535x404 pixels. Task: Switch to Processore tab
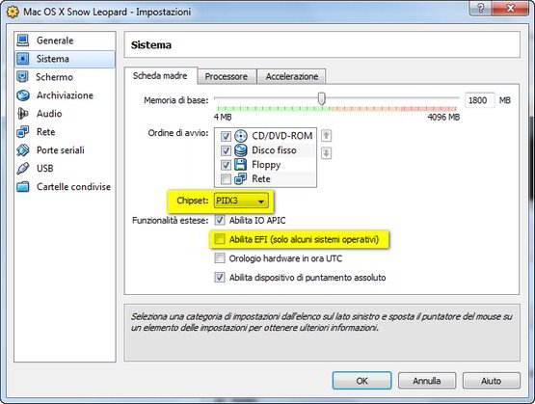tap(227, 76)
